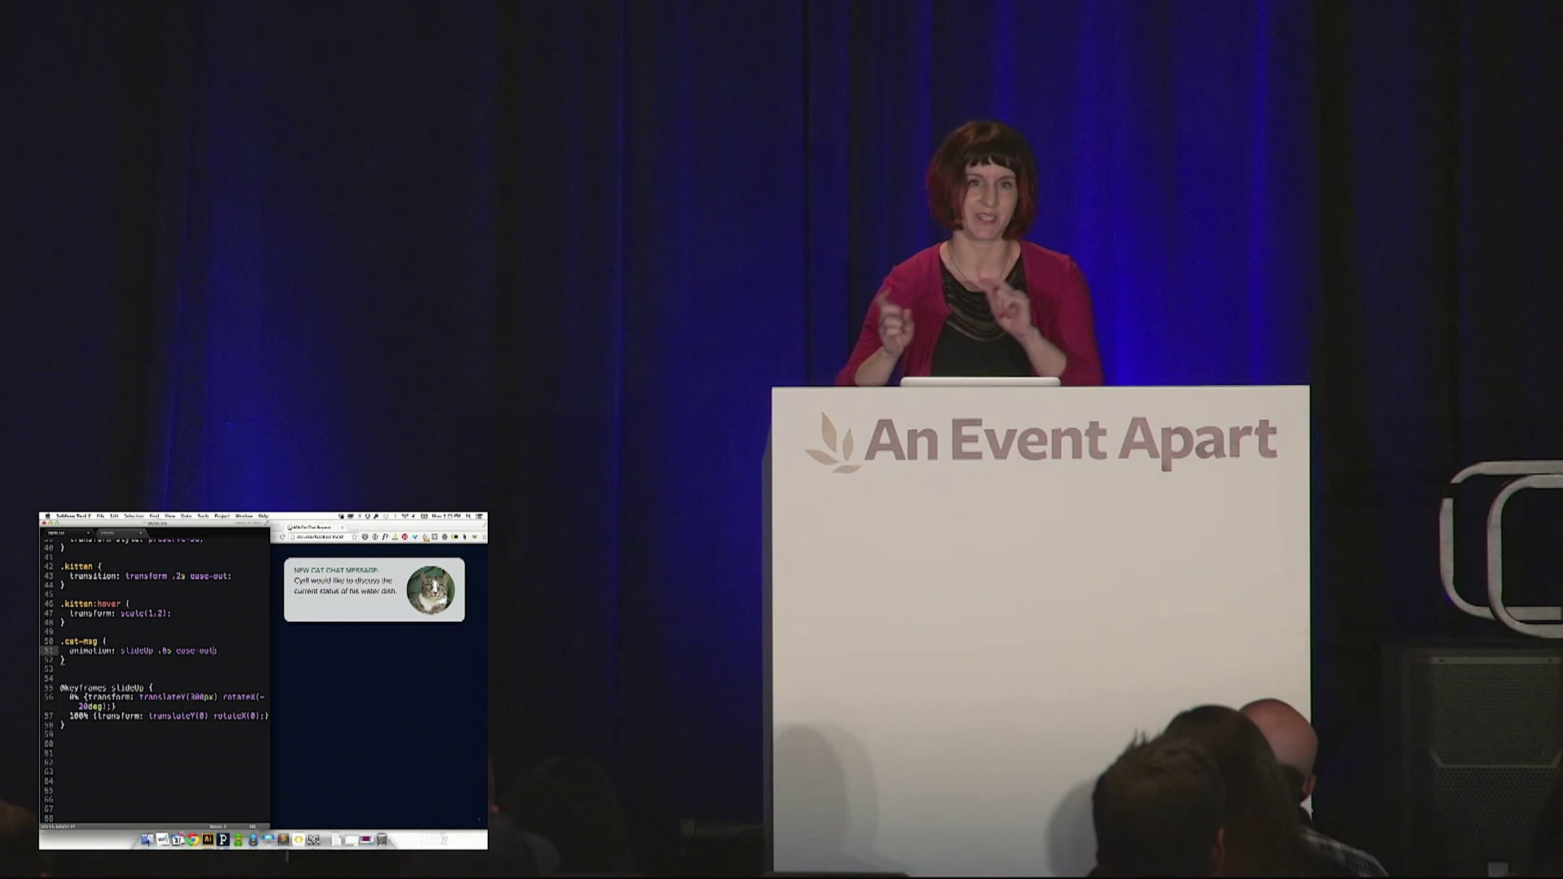Launch Adobe Illustrator from the dock

tap(208, 839)
